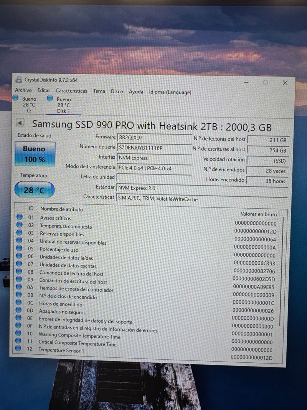Click the status circle for Critical Composite Temperature Time

(18, 341)
